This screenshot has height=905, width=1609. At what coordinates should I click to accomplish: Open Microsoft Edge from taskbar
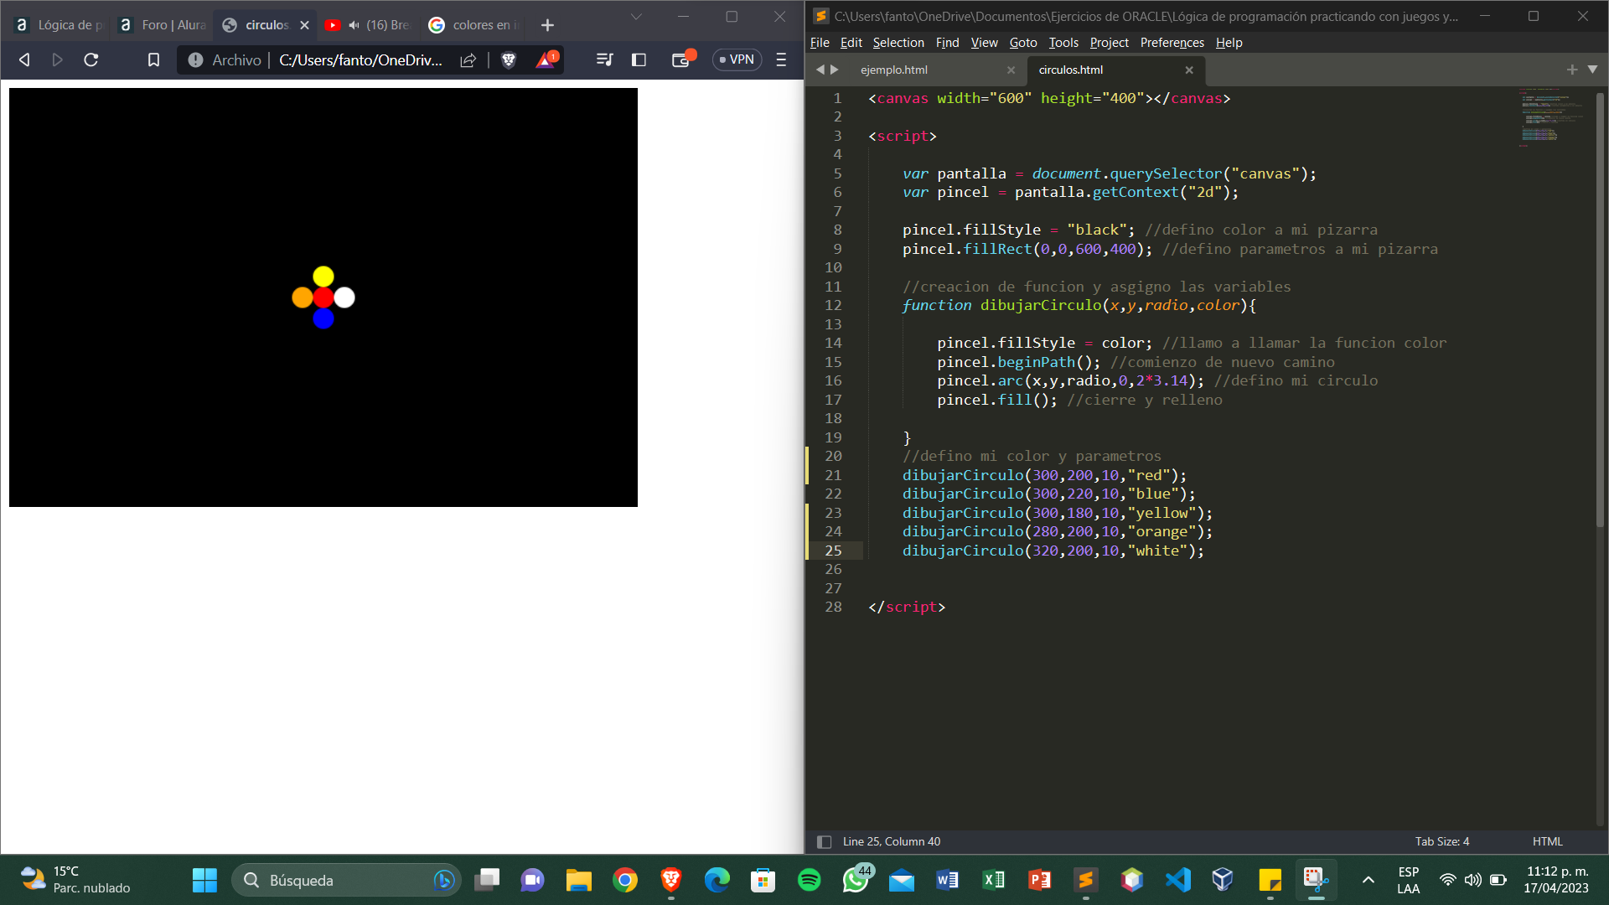(717, 880)
